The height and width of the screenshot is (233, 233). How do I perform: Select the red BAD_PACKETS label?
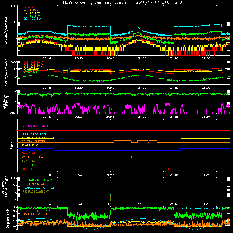tap(32, 169)
